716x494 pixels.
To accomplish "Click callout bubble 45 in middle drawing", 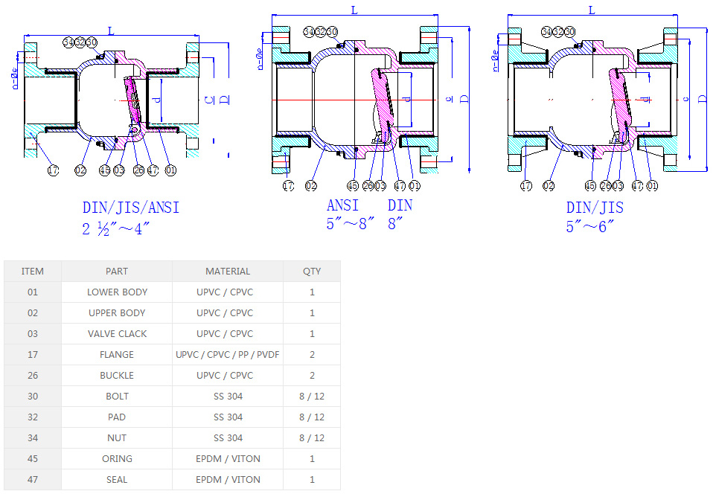I will click(353, 186).
